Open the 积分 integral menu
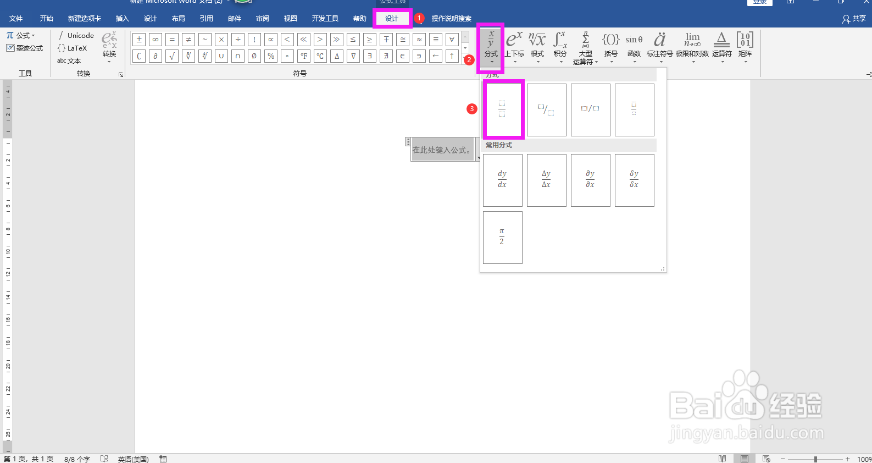This screenshot has width=872, height=463. tap(560, 47)
